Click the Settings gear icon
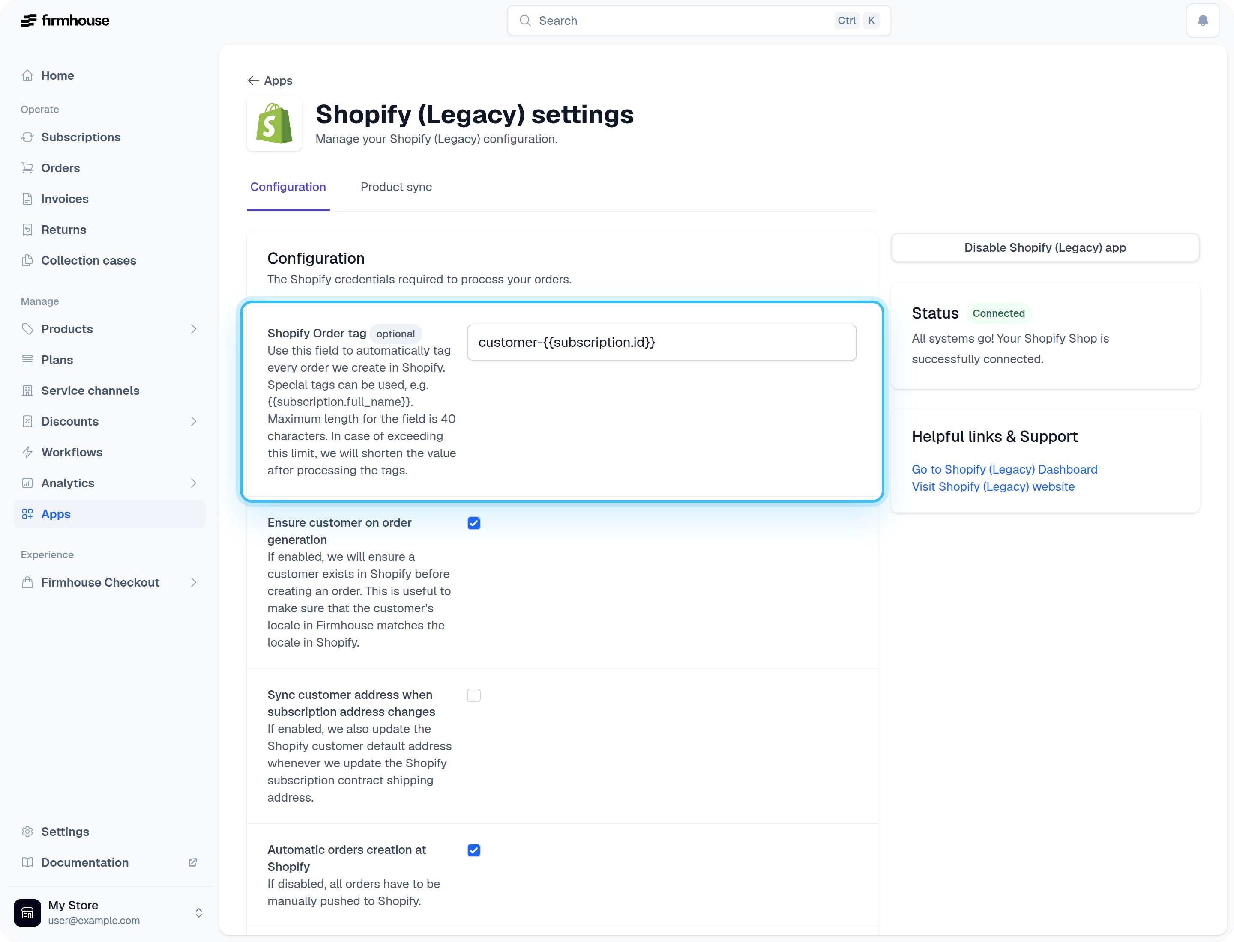The height and width of the screenshot is (942, 1234). coord(27,832)
